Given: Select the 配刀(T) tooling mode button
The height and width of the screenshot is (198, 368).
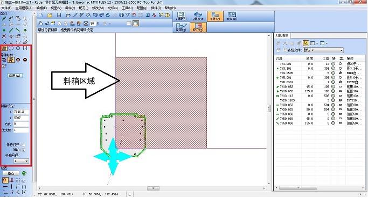Looking at the screenshot, I should (x=198, y=27).
